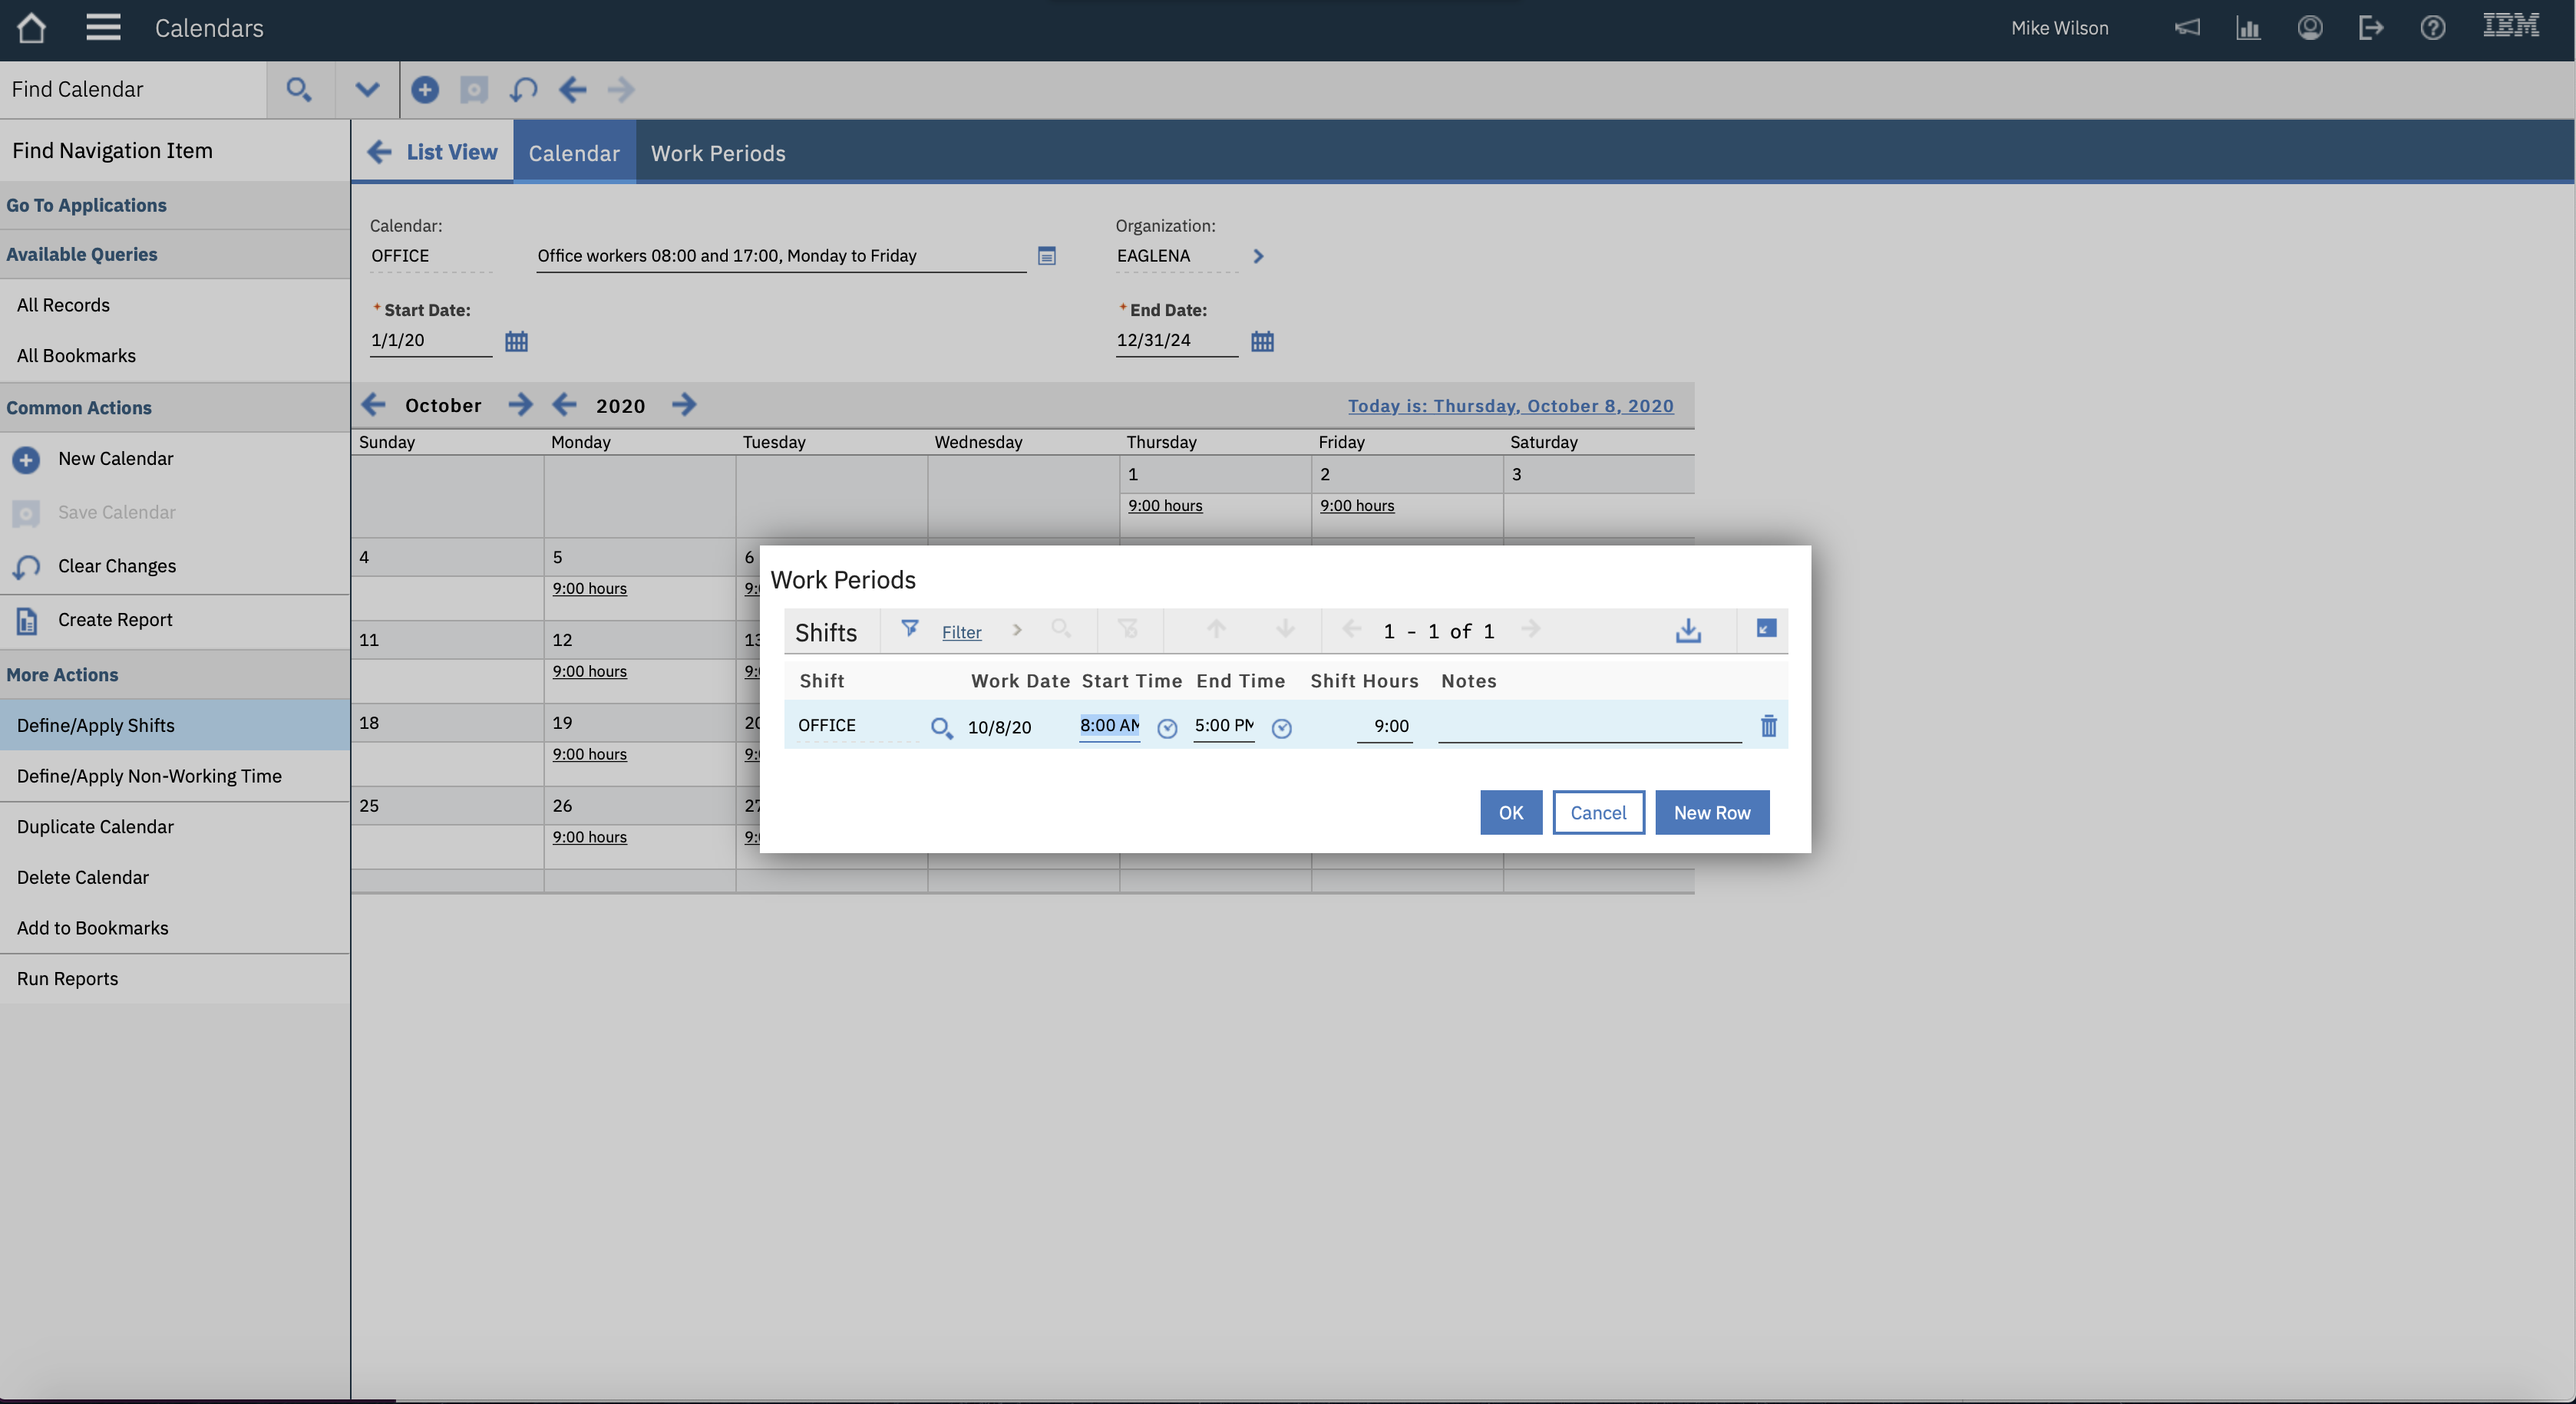Open the Help icon in header
Screen dimensions: 2576x1404
coord(2432,28)
